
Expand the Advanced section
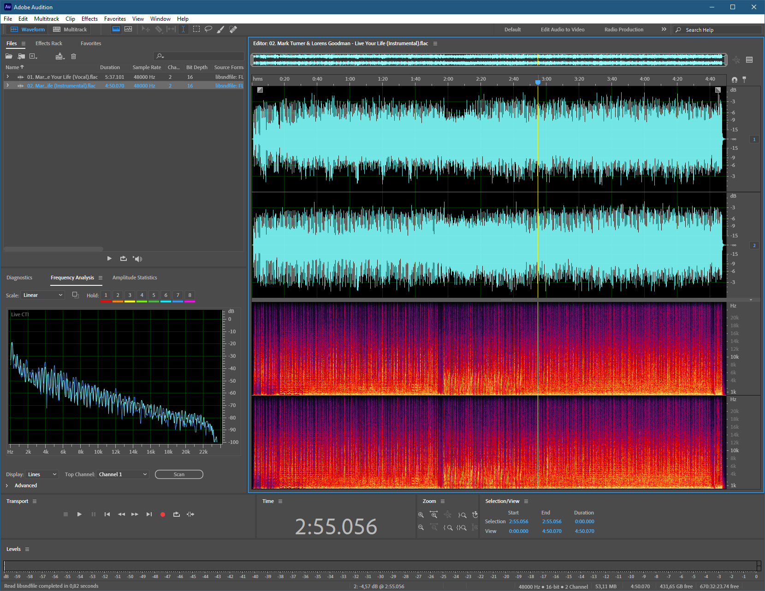coord(7,485)
